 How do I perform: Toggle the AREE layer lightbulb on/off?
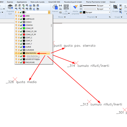16,16
